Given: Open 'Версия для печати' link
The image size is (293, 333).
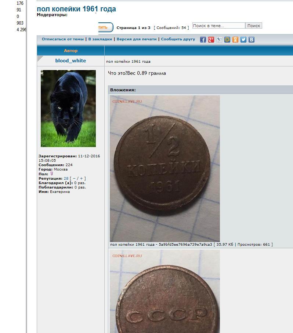Looking at the screenshot, I should coord(137,39).
